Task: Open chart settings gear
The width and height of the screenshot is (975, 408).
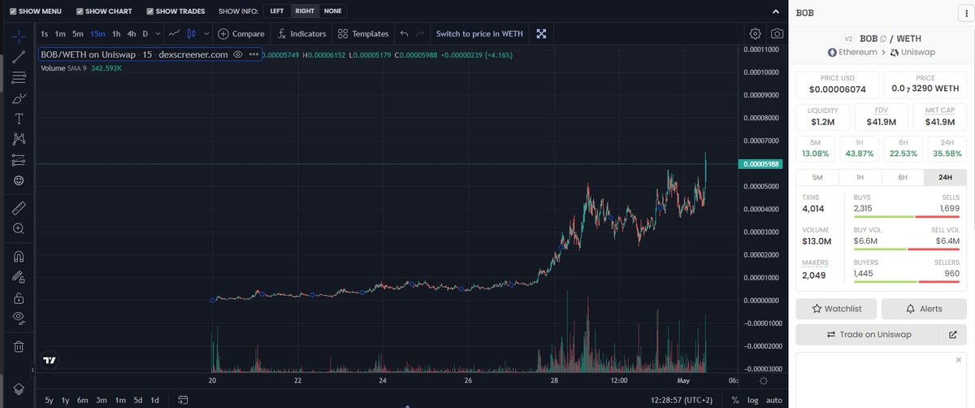Action: coord(756,34)
